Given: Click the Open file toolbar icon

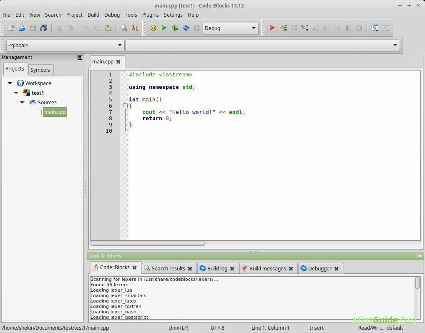Looking at the screenshot, I should [22, 28].
